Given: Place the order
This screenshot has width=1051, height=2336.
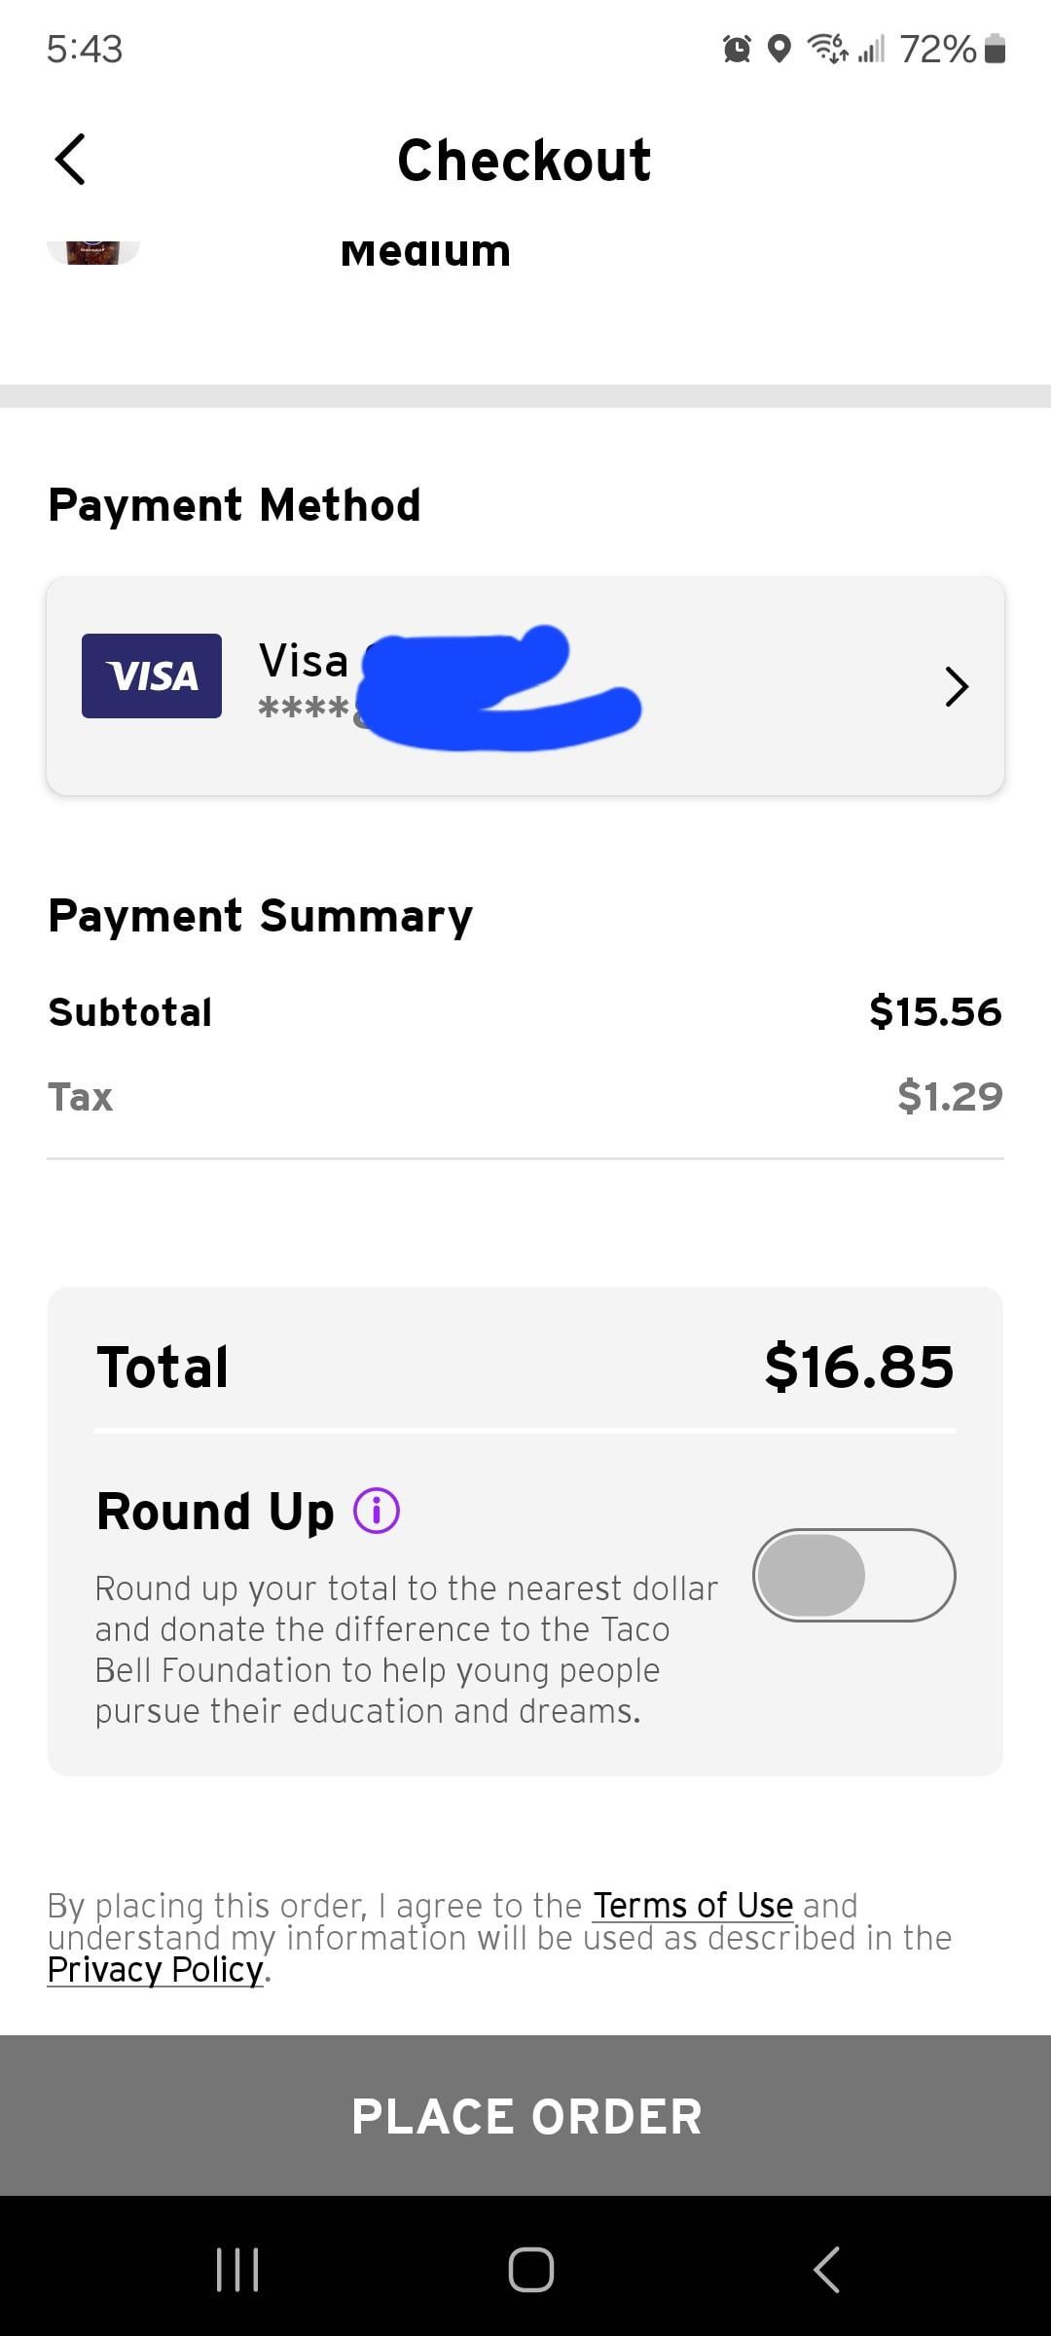Looking at the screenshot, I should pyautogui.click(x=525, y=2116).
